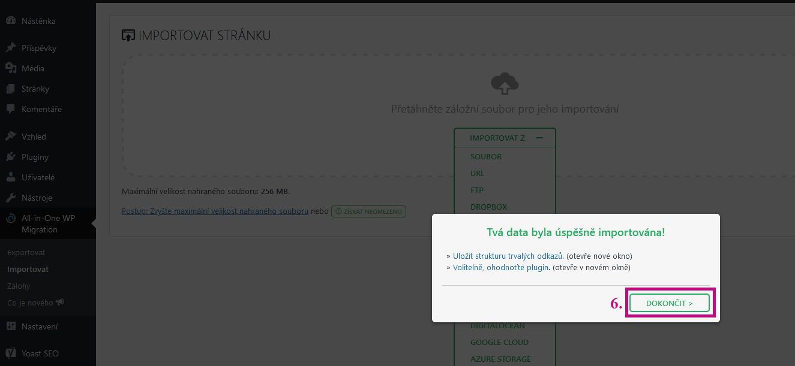
Task: Click the Komentáře speech bubble icon
Action: click(x=11, y=109)
